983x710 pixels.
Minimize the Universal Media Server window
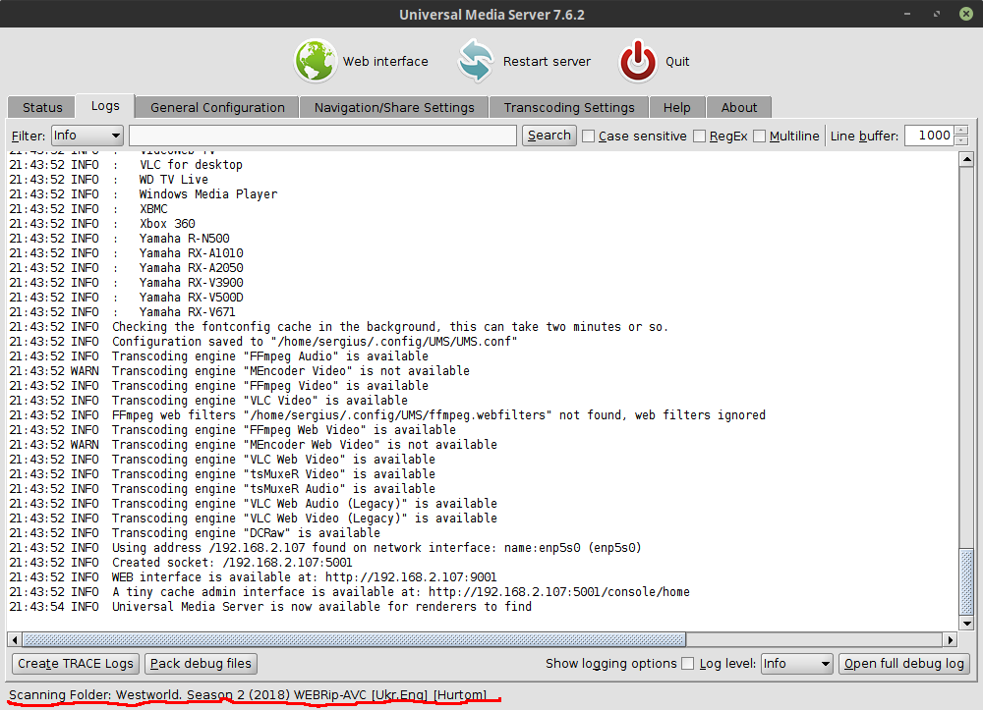[x=907, y=14]
